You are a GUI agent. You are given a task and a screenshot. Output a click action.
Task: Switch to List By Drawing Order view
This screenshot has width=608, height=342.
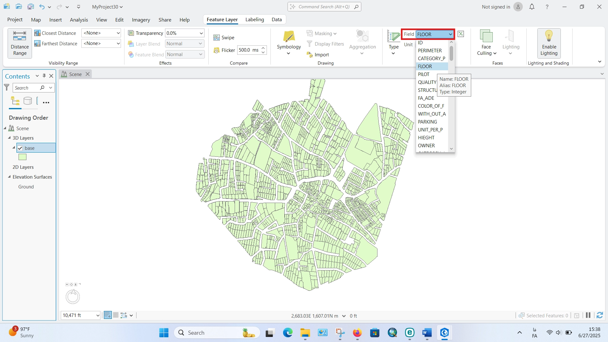15,101
